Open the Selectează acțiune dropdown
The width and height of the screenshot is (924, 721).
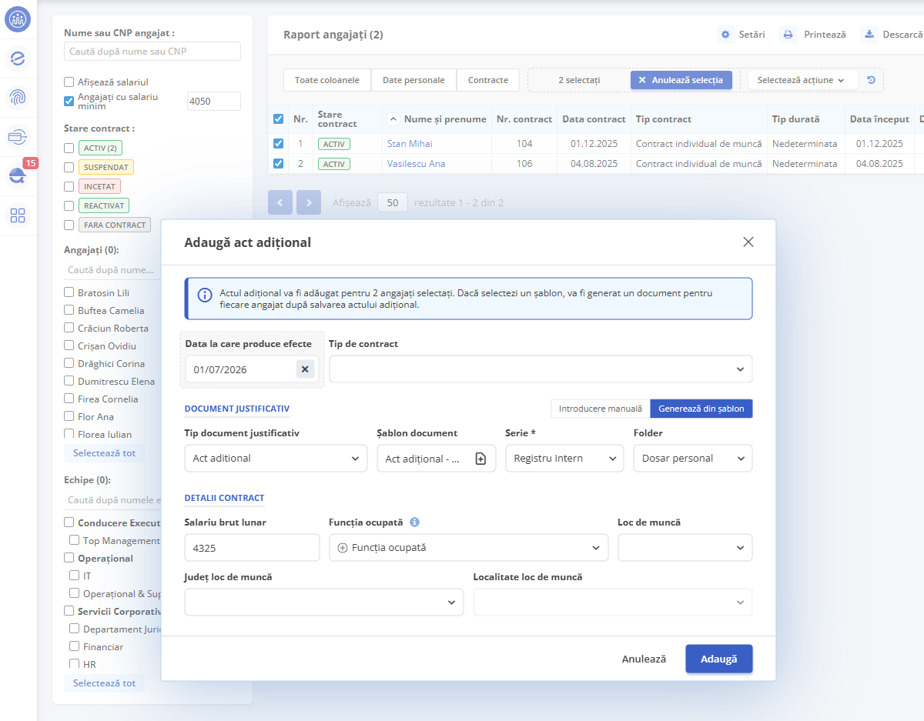pos(802,80)
